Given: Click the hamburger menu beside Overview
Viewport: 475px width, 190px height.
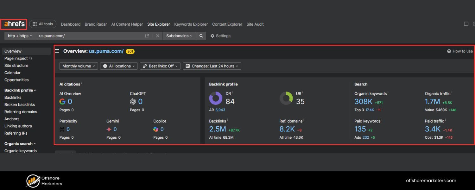Looking at the screenshot, I should pos(57,51).
